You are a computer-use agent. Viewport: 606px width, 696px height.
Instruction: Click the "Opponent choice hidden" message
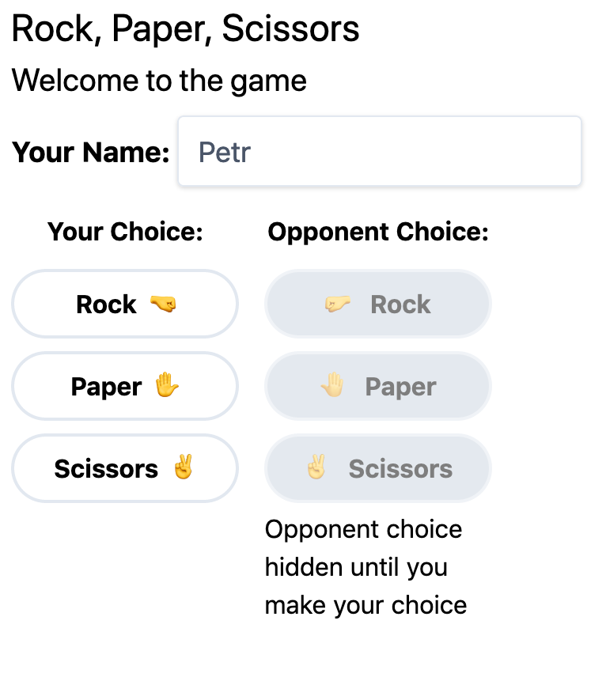click(x=365, y=567)
